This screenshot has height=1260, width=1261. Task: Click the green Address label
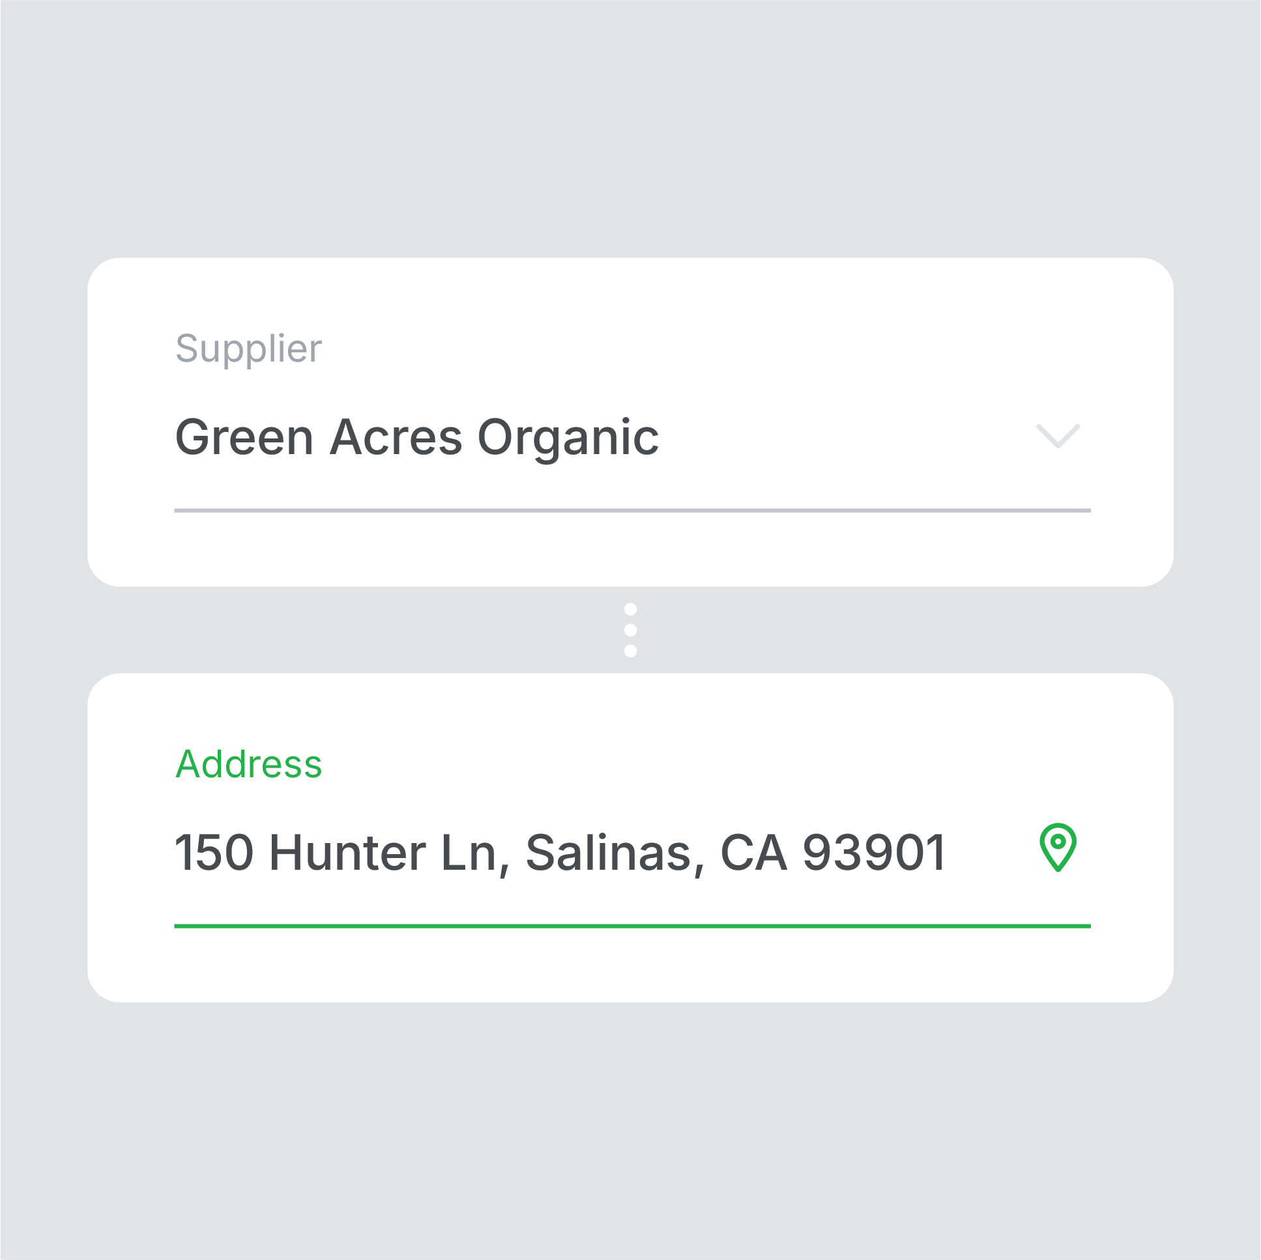coord(249,764)
